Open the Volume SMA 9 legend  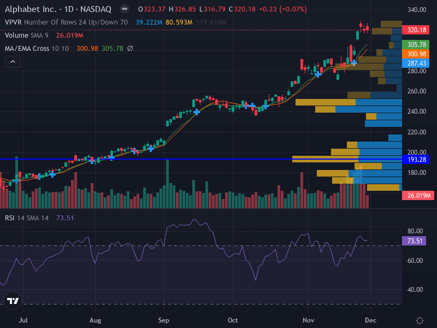27,36
